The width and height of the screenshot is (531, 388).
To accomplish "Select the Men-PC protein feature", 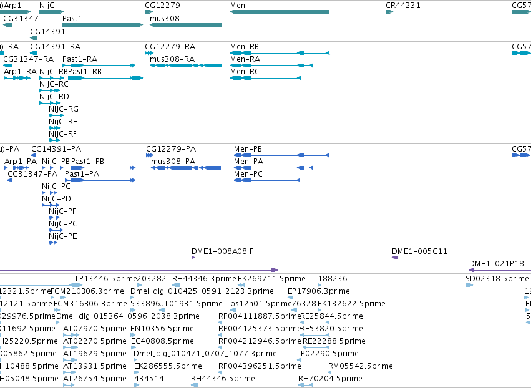I will point(267,180).
